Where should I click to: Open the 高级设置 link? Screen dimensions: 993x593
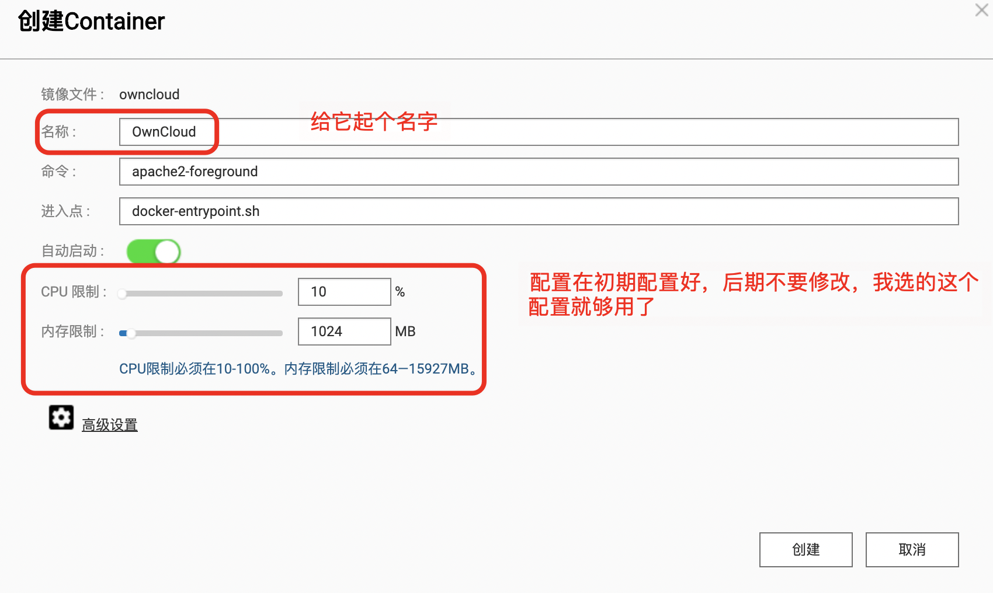(x=110, y=425)
